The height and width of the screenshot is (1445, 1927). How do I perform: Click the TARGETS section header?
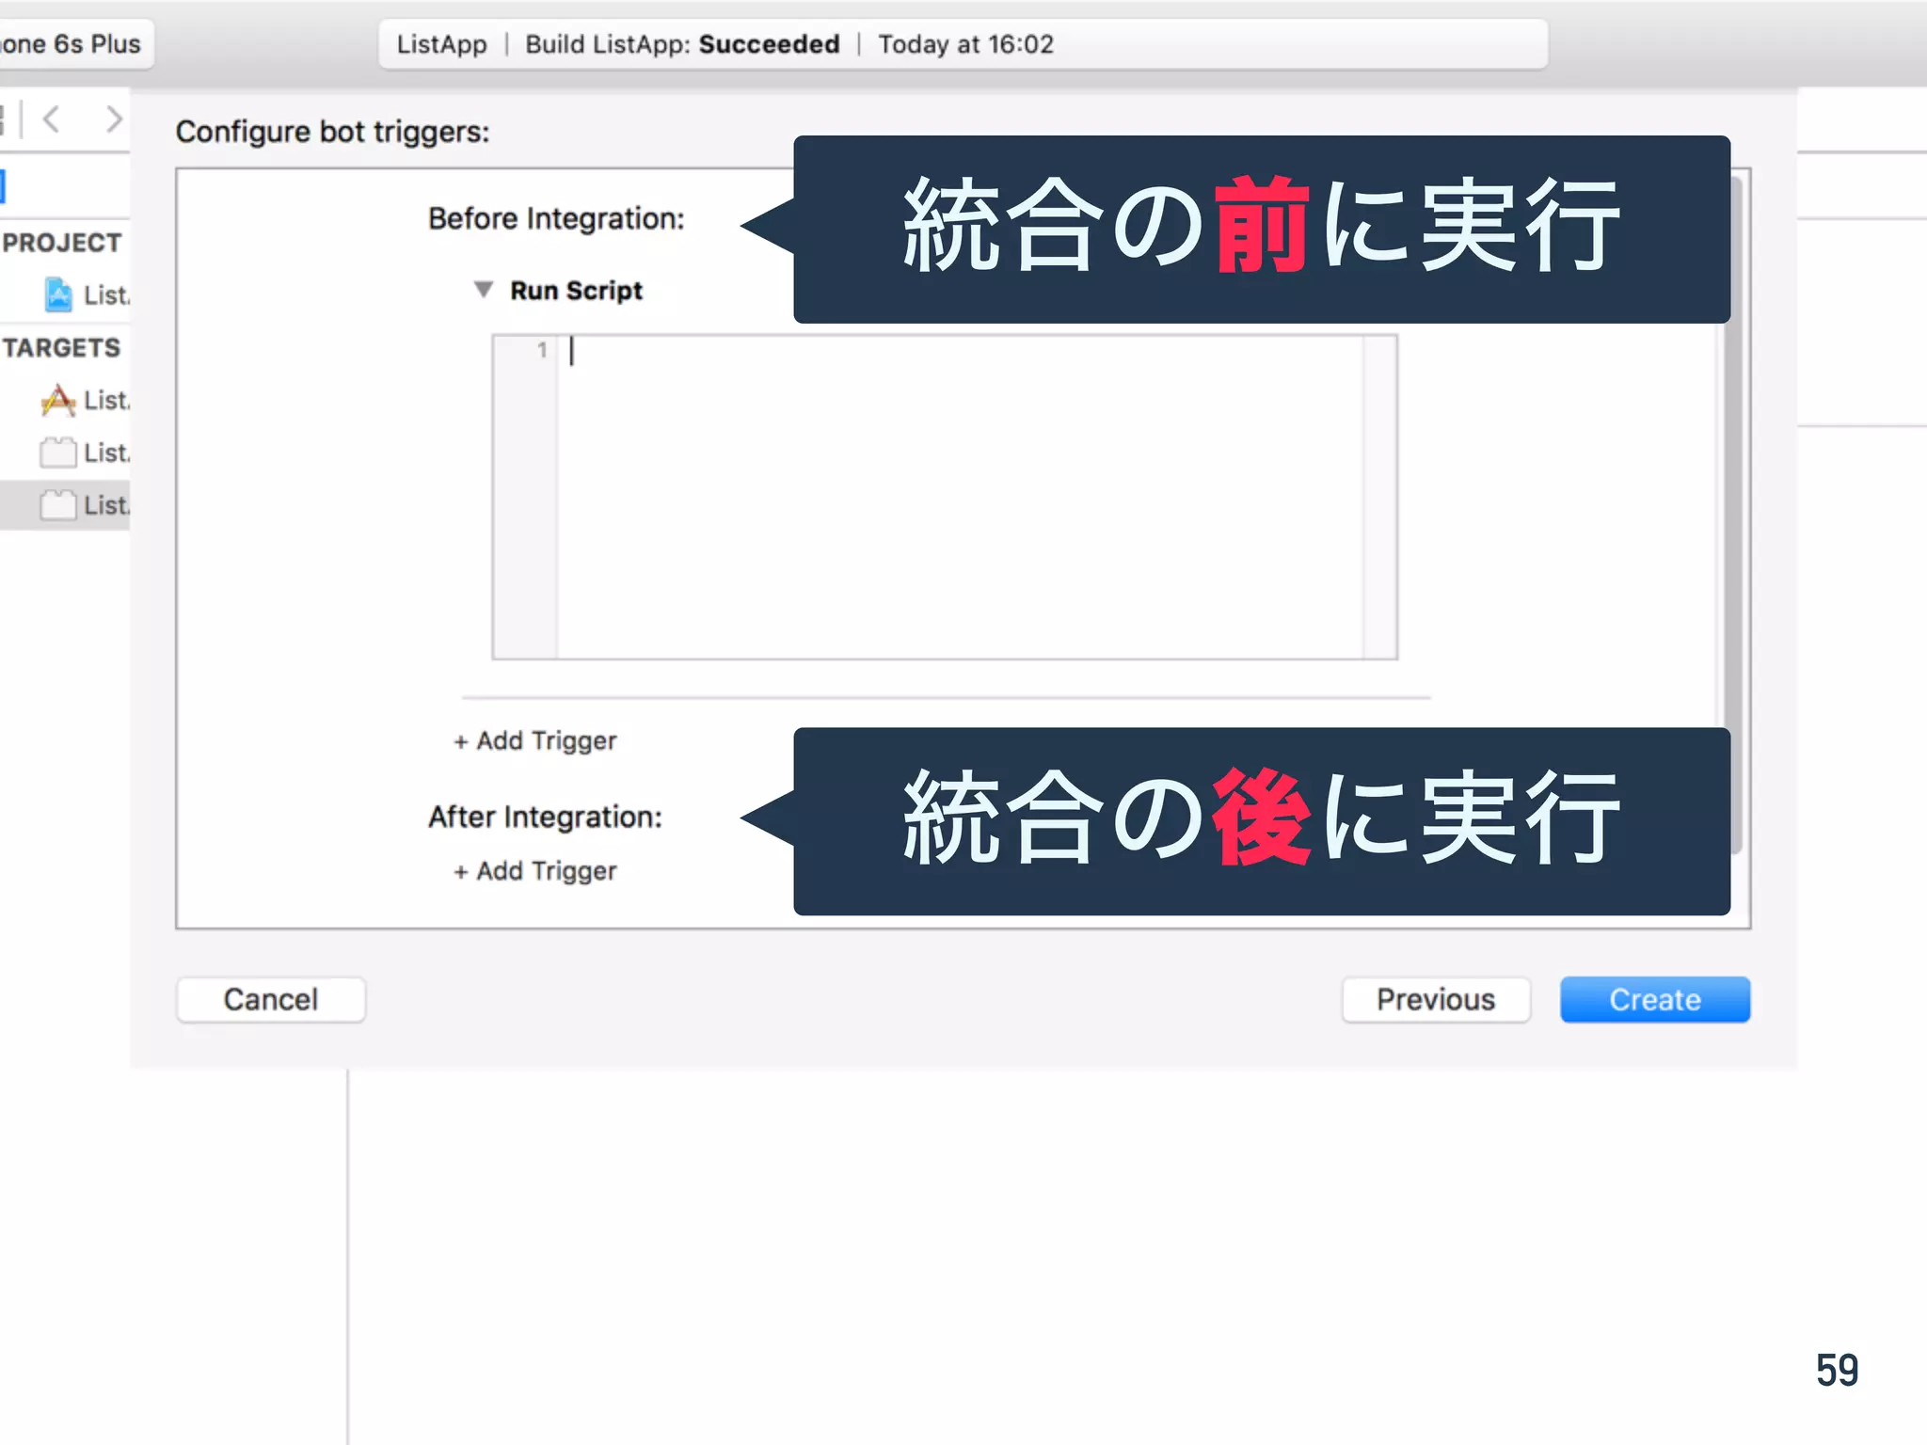pyautogui.click(x=62, y=348)
